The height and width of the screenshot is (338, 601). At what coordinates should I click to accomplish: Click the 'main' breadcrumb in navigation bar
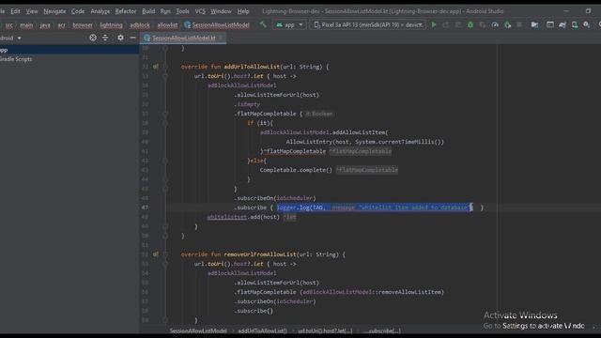coord(26,25)
